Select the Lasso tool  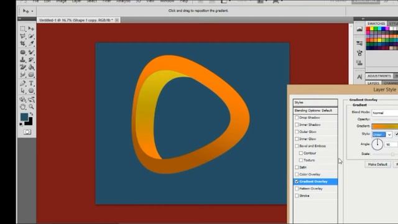23,36
